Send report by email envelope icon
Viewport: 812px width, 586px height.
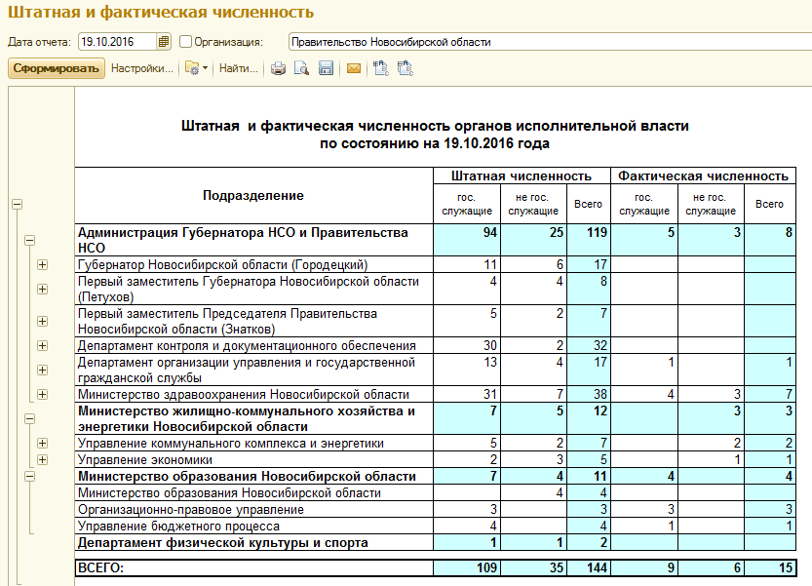coord(354,68)
